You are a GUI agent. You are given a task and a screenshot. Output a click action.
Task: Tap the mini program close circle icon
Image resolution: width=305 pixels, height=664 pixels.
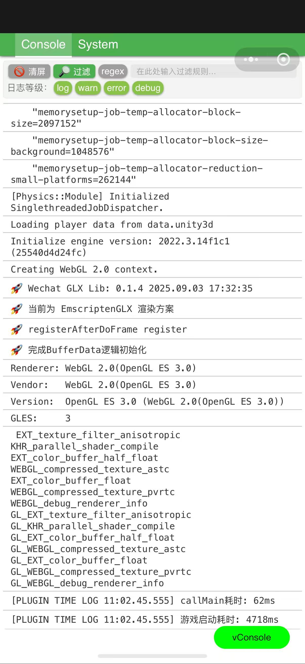284,60
